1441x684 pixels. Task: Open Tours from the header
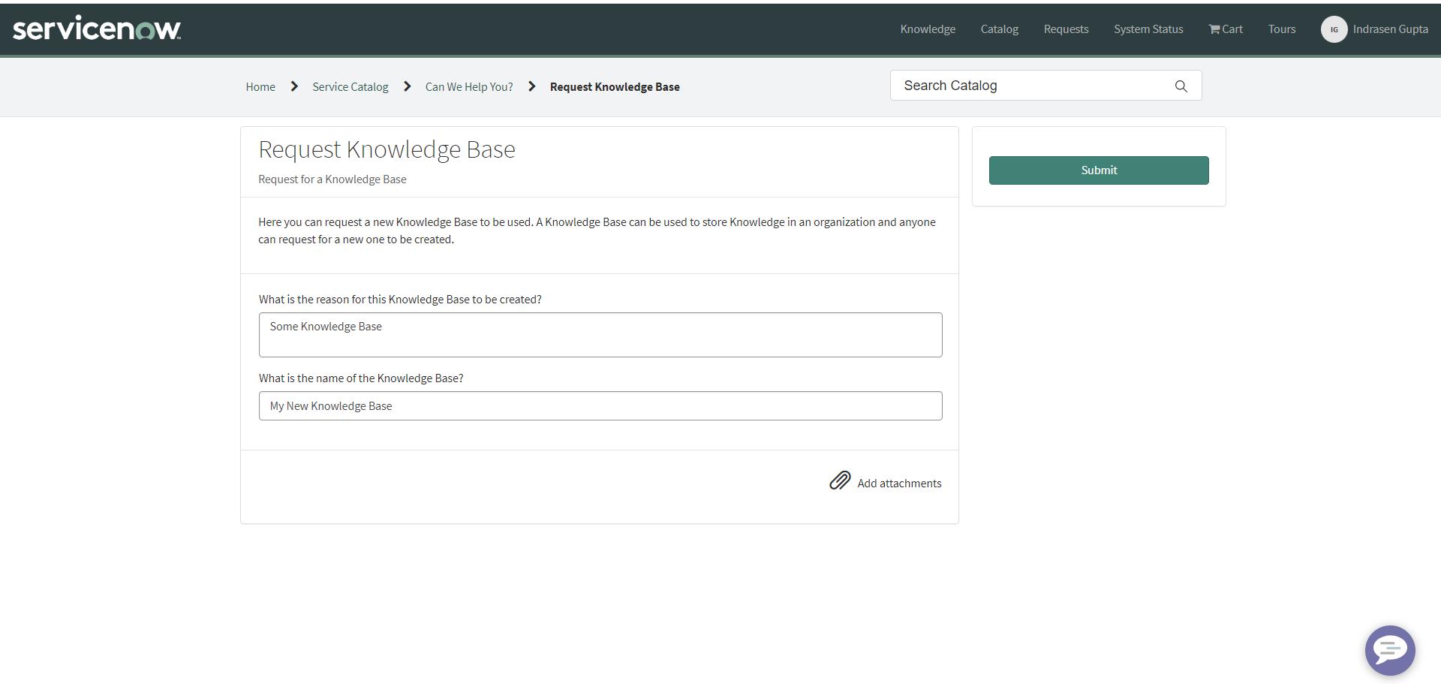(x=1282, y=29)
